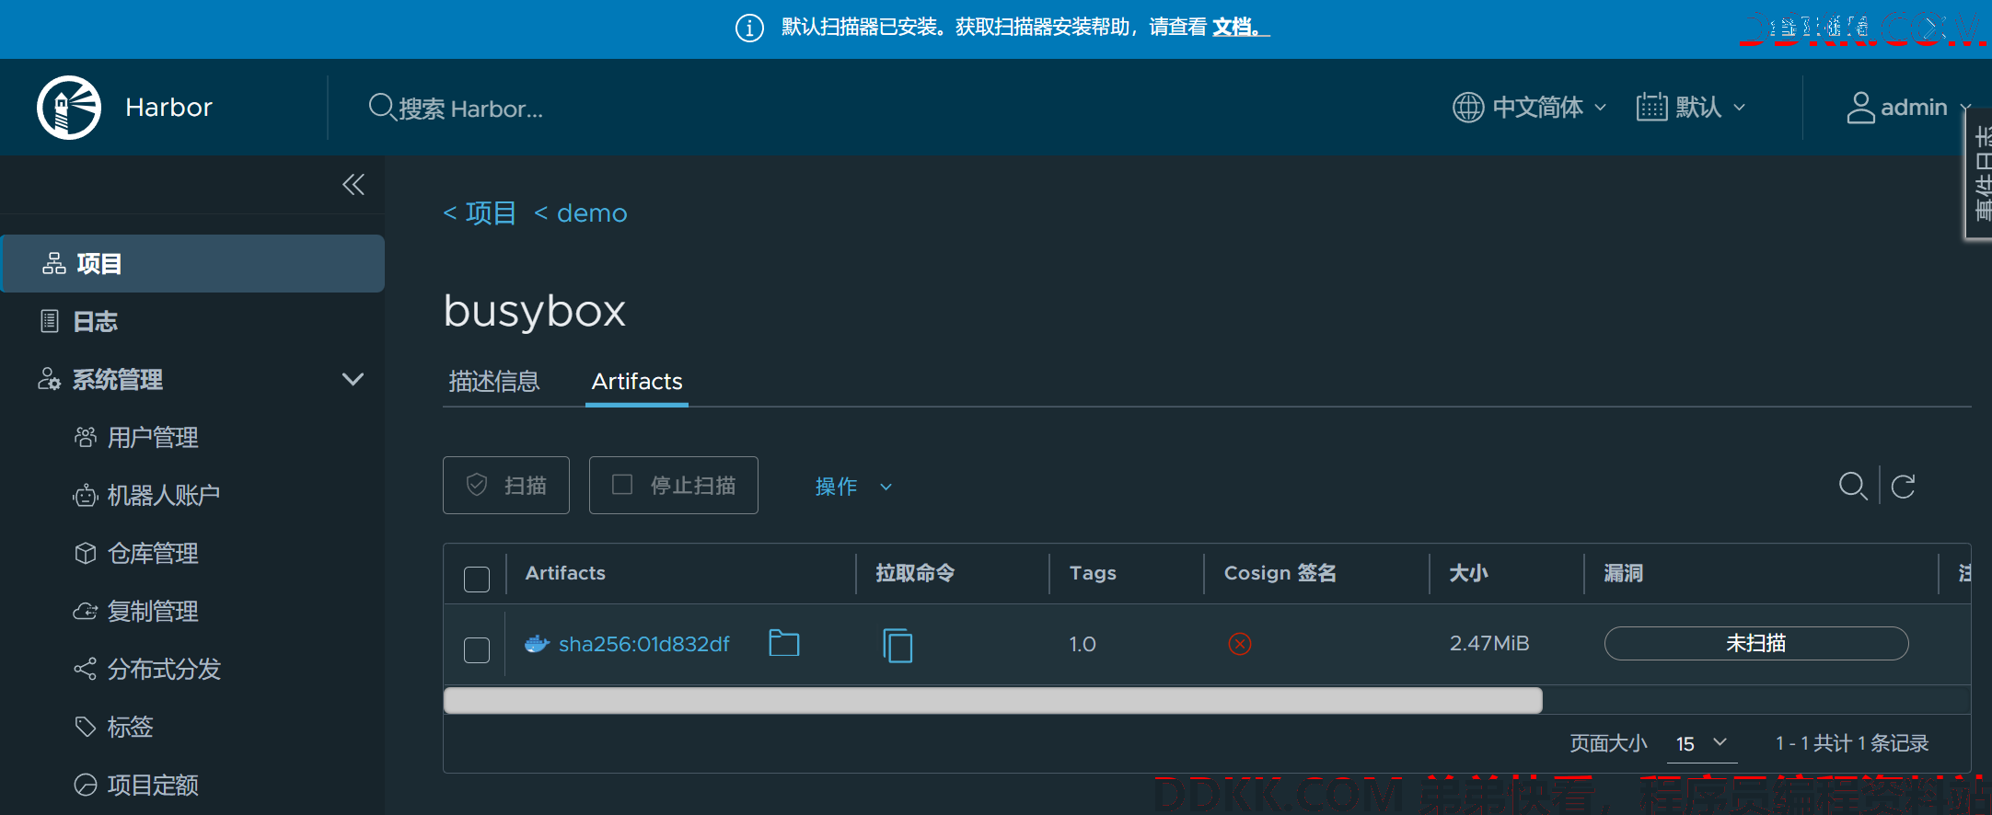Image resolution: width=1992 pixels, height=815 pixels.
Task: Collapse the sidebar with double-chevron icon
Action: pos(353,185)
